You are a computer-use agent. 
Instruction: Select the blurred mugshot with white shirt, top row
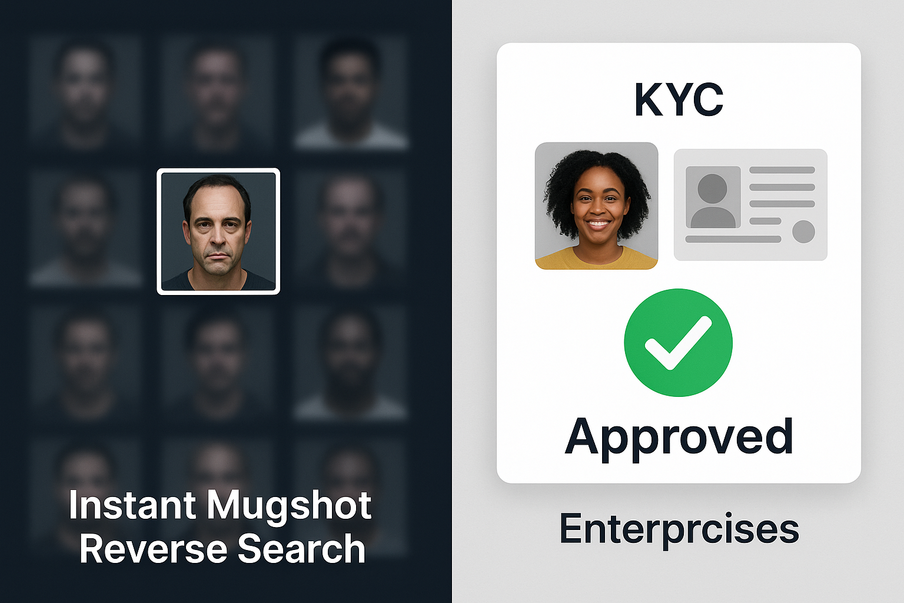click(x=351, y=92)
